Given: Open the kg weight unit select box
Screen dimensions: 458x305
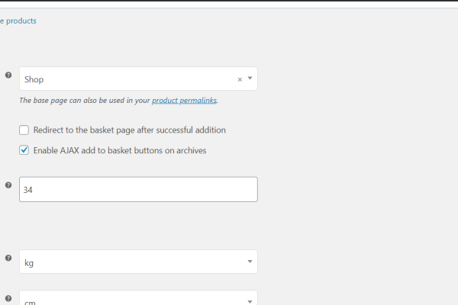Looking at the screenshot, I should tap(130, 262).
